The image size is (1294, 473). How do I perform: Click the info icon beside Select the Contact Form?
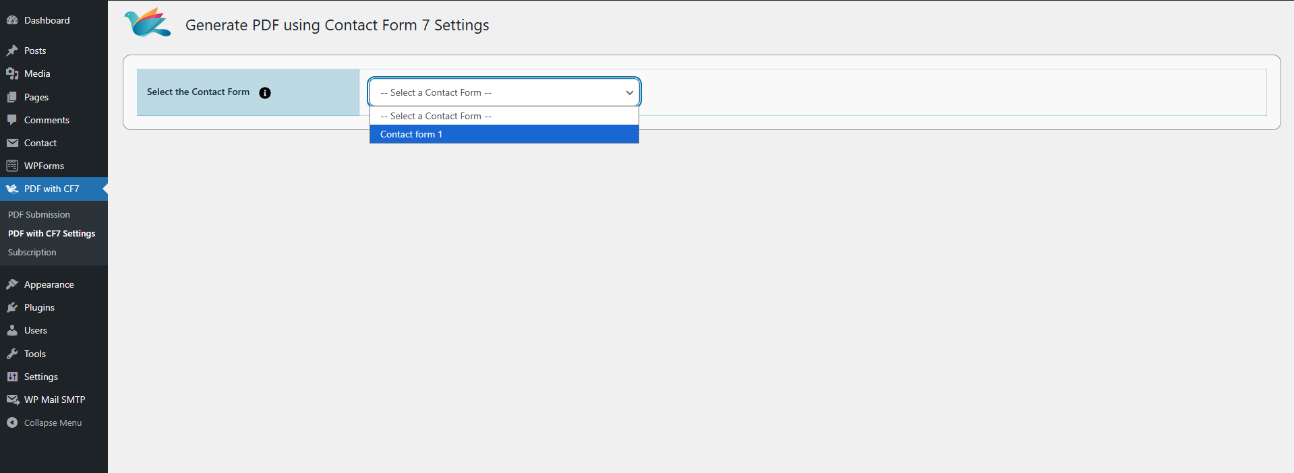[265, 93]
